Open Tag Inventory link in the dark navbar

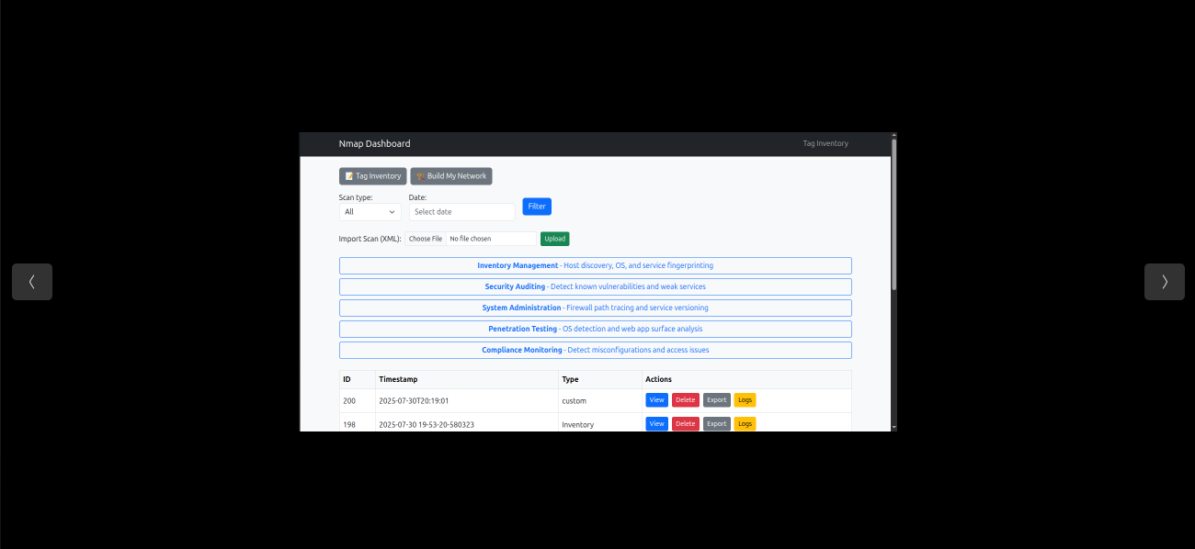coord(825,144)
